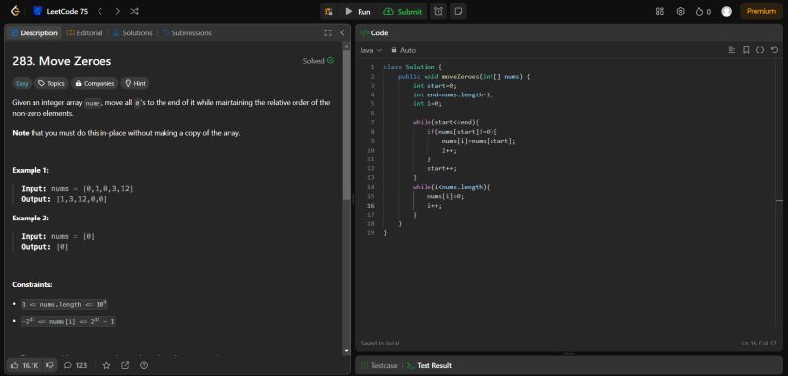Open the 123 comments

76,365
